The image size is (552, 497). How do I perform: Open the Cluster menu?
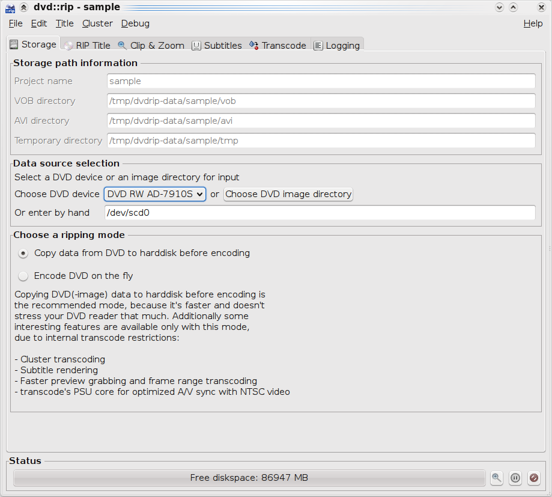coord(97,23)
